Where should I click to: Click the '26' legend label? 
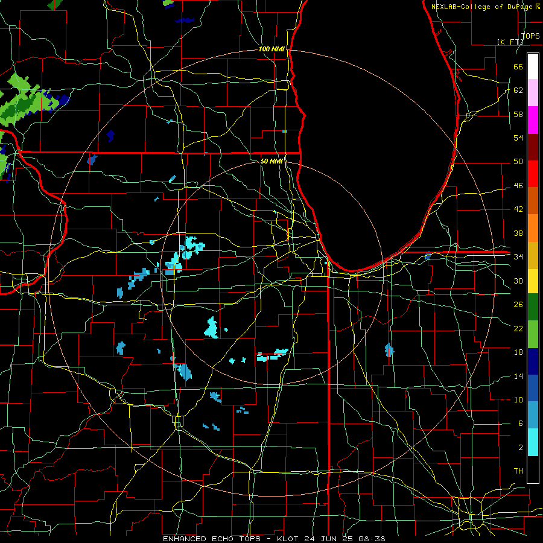[518, 305]
